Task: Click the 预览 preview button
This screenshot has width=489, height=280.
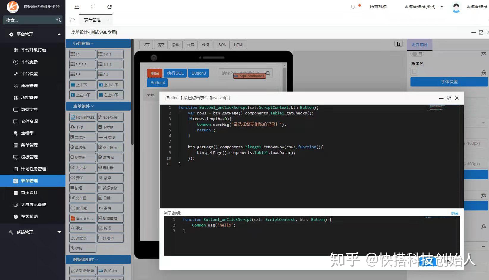Action: click(206, 45)
